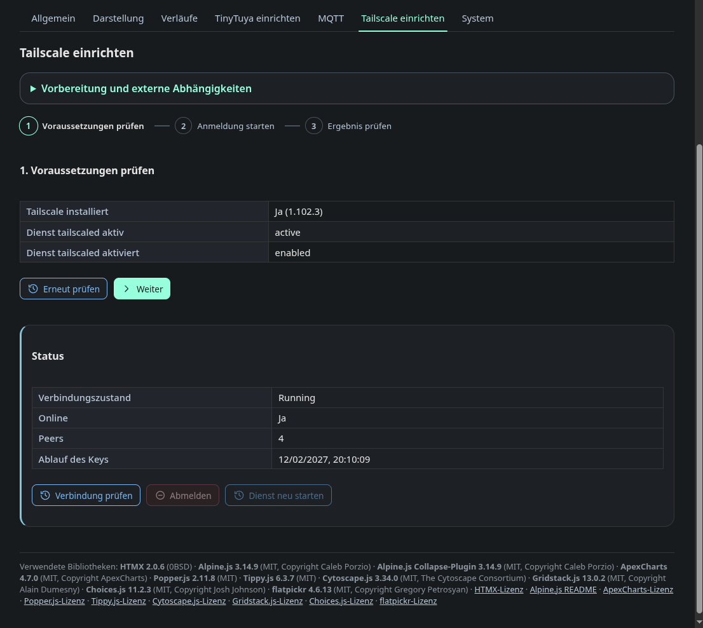Select the MQTT tab
Screen dimensions: 703x628
(331, 18)
